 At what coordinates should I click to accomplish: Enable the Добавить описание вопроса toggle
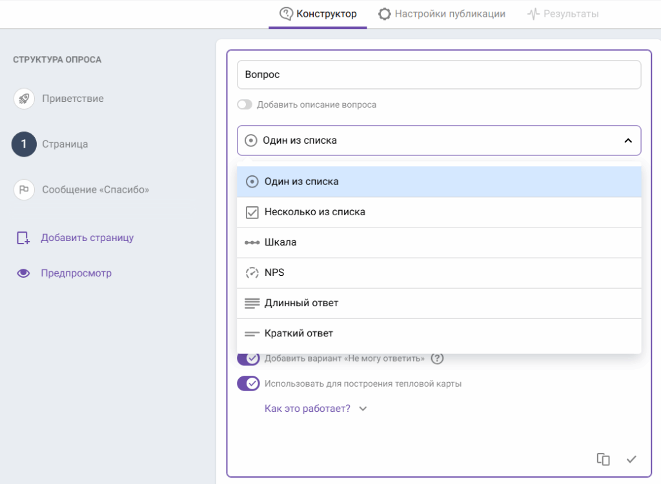click(245, 104)
